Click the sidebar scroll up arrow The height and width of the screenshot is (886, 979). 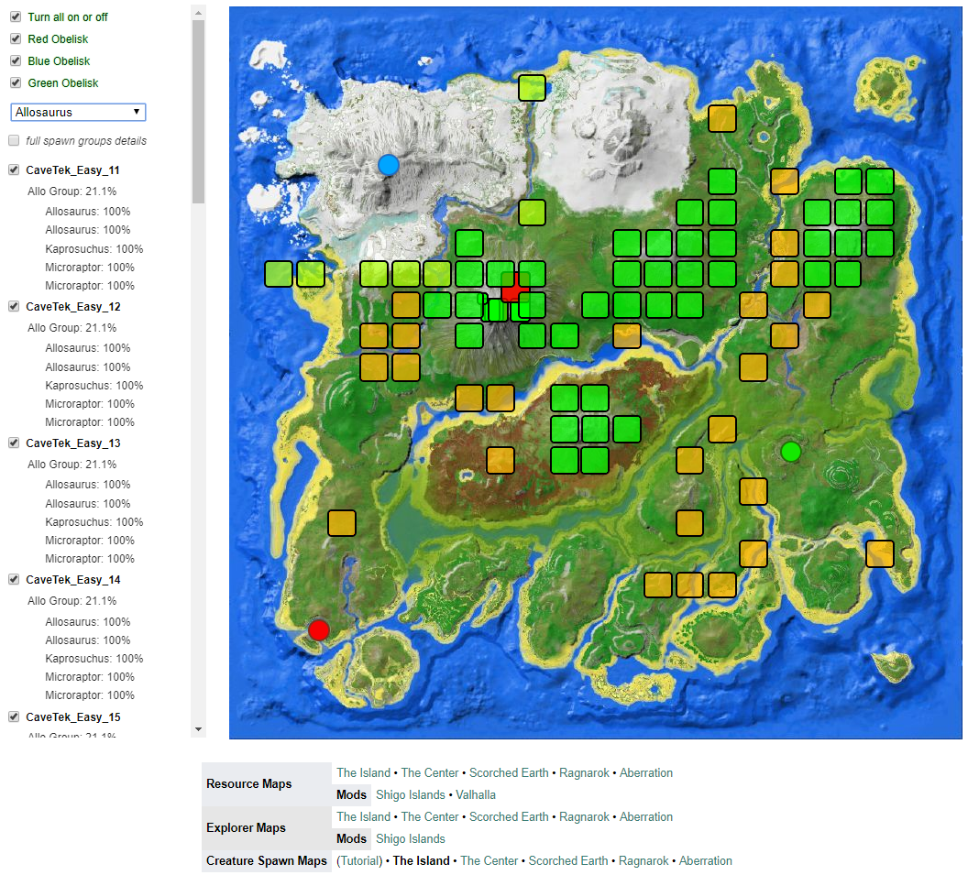pyautogui.click(x=199, y=13)
